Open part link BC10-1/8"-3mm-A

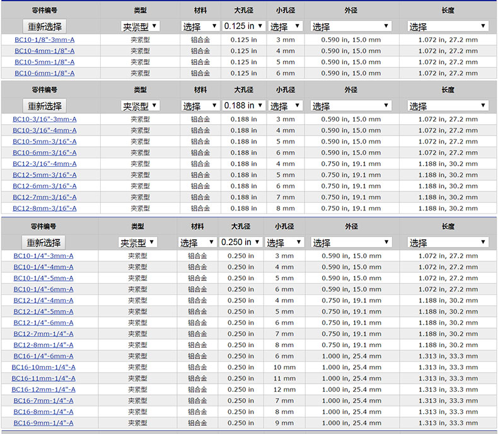[x=44, y=40]
